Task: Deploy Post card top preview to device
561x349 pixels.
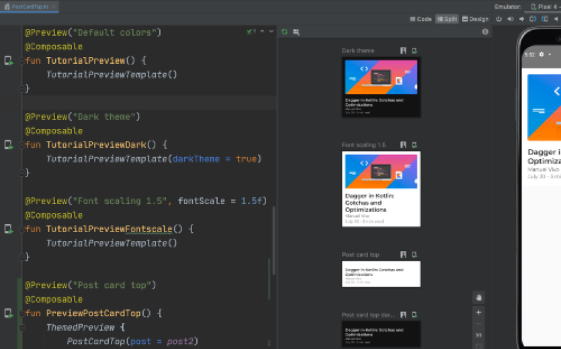Action: pos(415,255)
